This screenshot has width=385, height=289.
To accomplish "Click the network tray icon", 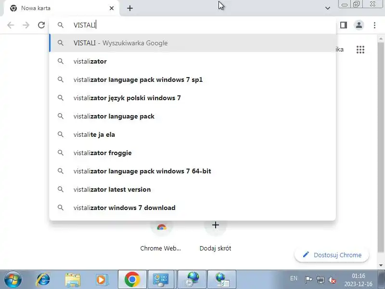I will [x=320, y=280].
